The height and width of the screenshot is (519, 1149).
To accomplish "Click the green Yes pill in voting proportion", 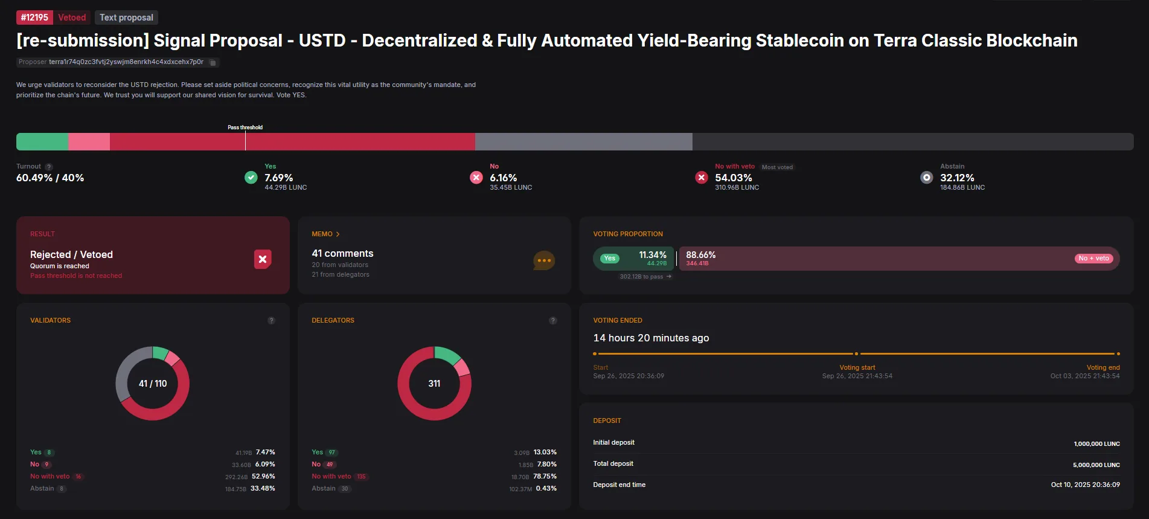I will [x=610, y=259].
